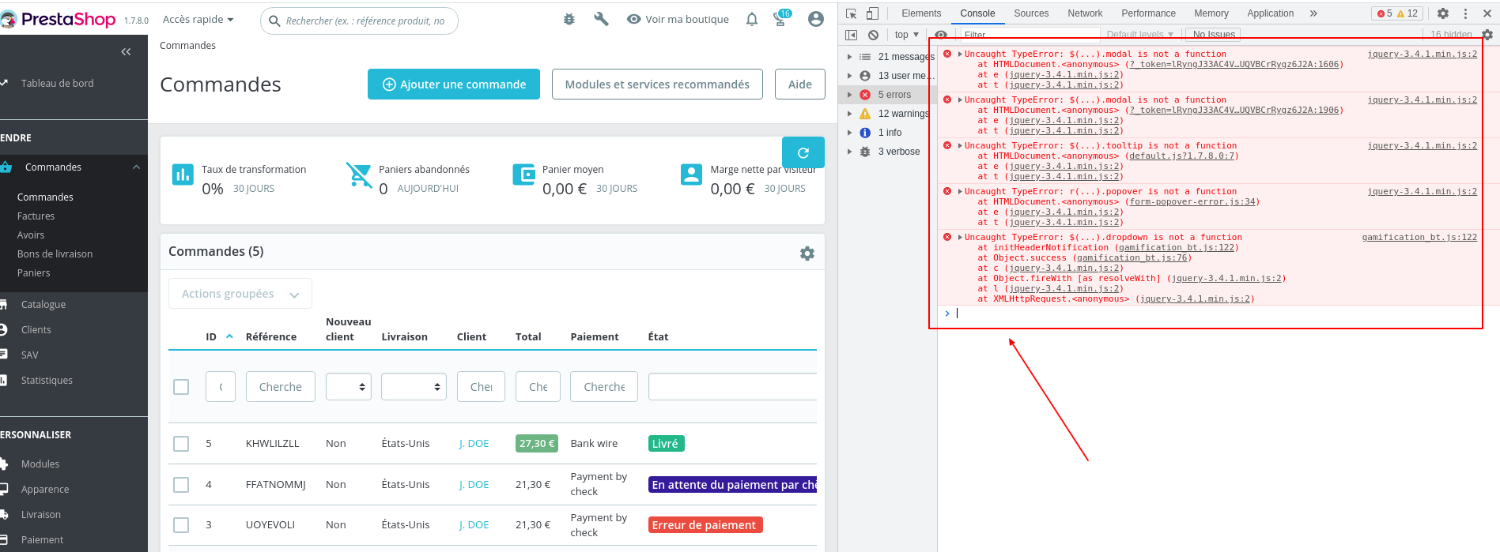This screenshot has width=1500, height=552.
Task: Switch to Application tab
Action: [1271, 13]
